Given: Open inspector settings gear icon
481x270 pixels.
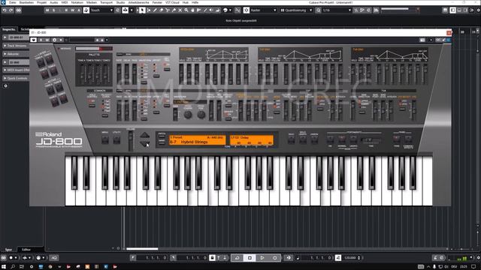Looking at the screenshot, I should [x=5, y=86].
